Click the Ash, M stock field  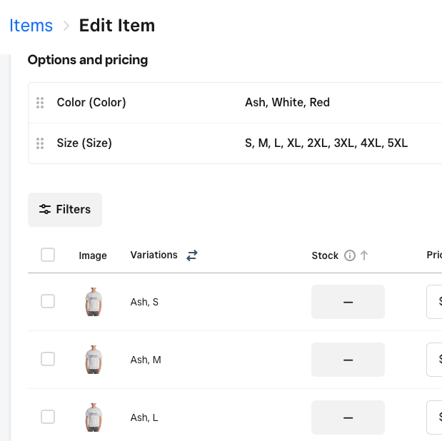click(x=348, y=360)
